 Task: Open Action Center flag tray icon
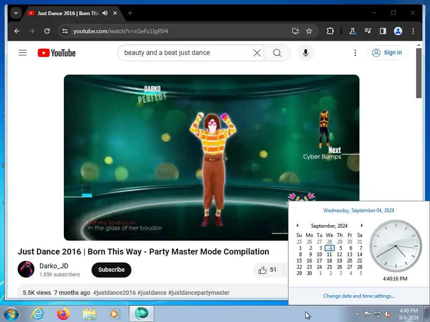[367, 314]
